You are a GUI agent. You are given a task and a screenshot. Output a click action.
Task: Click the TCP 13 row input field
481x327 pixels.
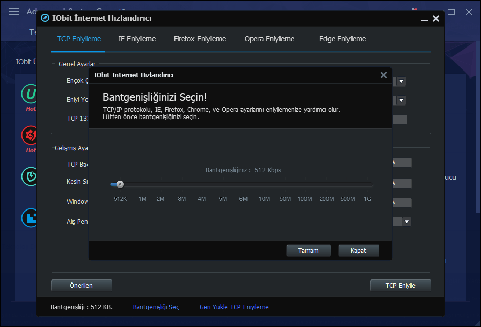tap(400, 120)
